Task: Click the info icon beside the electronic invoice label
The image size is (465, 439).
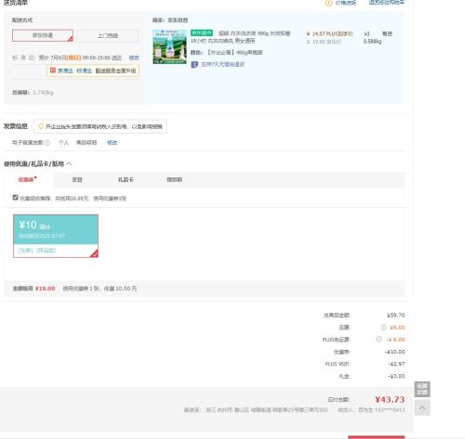Action: pos(46,143)
